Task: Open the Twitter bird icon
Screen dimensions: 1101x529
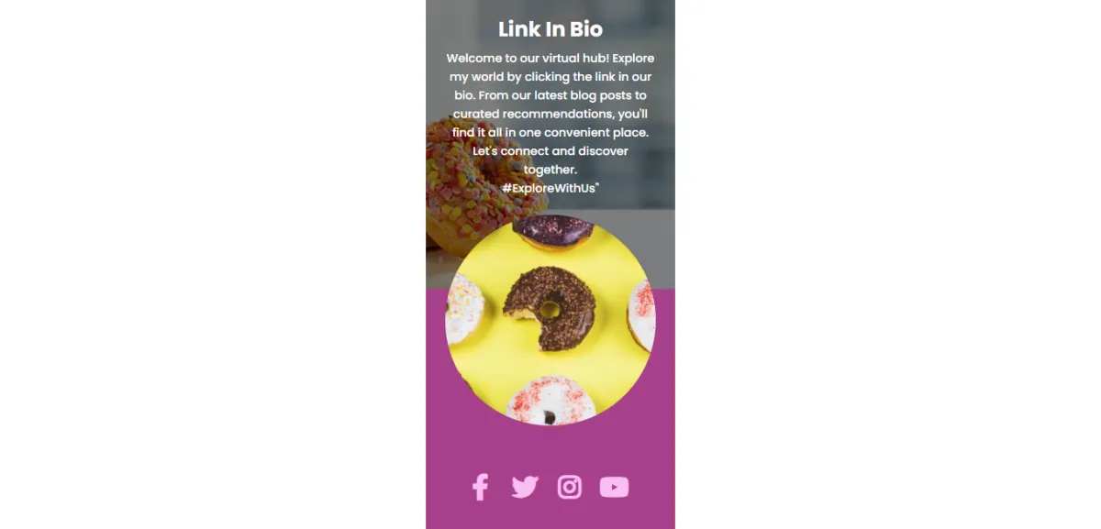Action: pos(525,487)
